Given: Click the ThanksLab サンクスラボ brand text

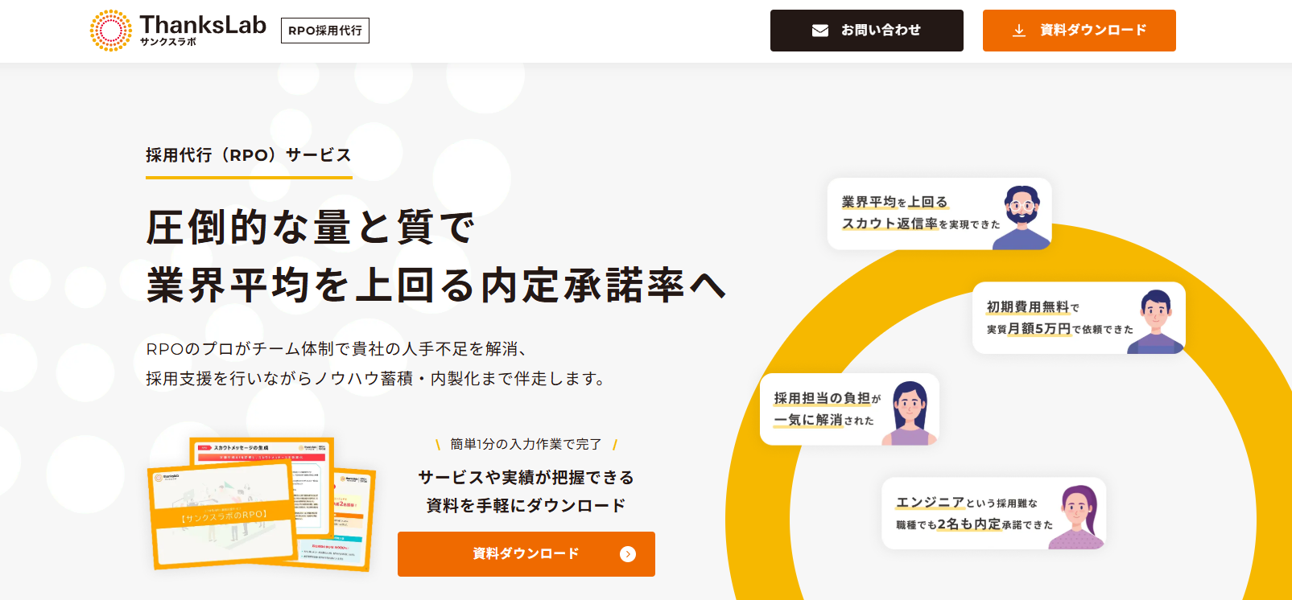Looking at the screenshot, I should tap(202, 31).
